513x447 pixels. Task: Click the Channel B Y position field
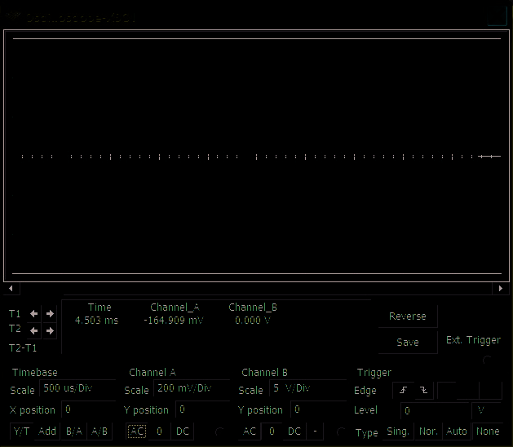pos(319,409)
